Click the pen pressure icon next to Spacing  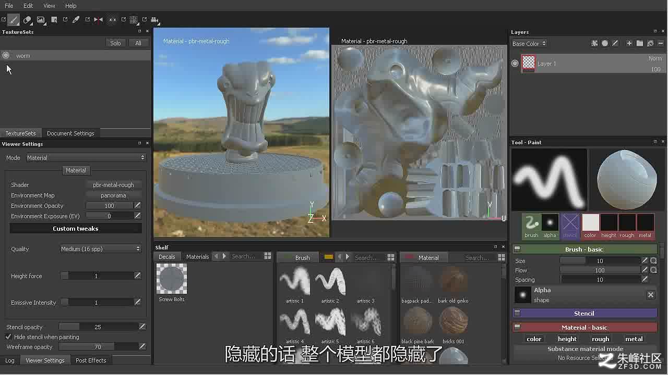click(645, 279)
